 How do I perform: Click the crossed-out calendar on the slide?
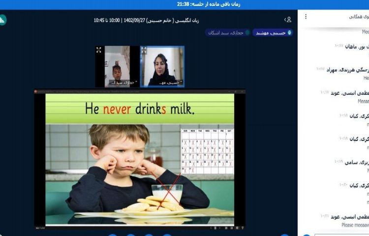pos(207,151)
